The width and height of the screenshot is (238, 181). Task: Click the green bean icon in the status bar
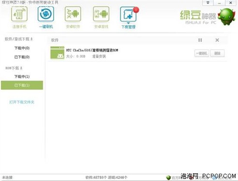pos(168,178)
